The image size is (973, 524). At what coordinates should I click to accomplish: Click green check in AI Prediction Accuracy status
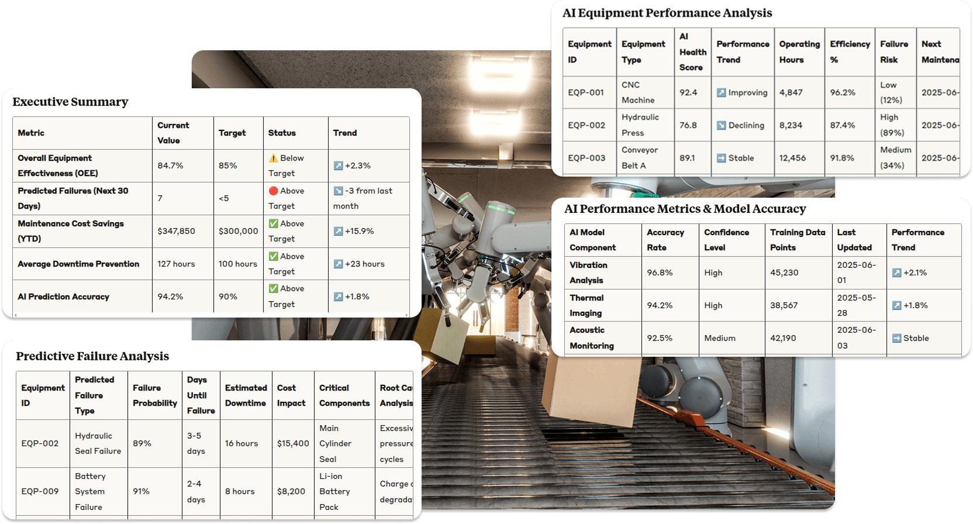point(273,288)
